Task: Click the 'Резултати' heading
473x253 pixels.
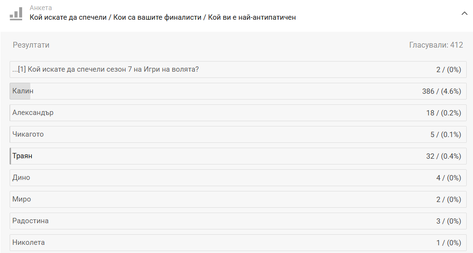Action: [31, 45]
